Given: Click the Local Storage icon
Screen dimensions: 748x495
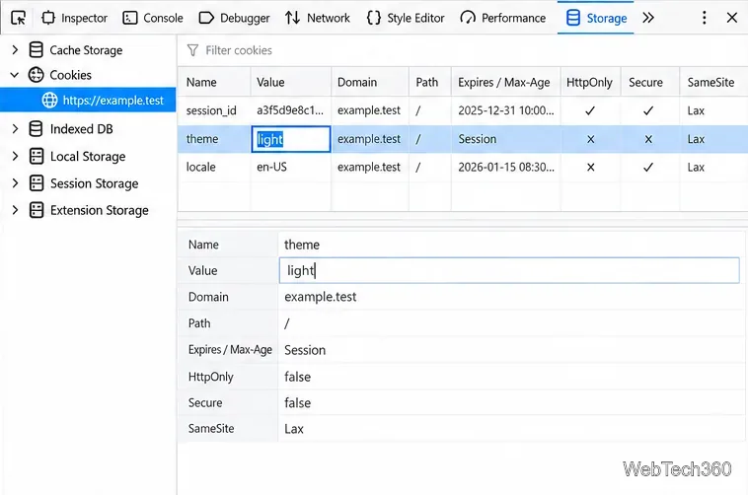Looking at the screenshot, I should (37, 156).
